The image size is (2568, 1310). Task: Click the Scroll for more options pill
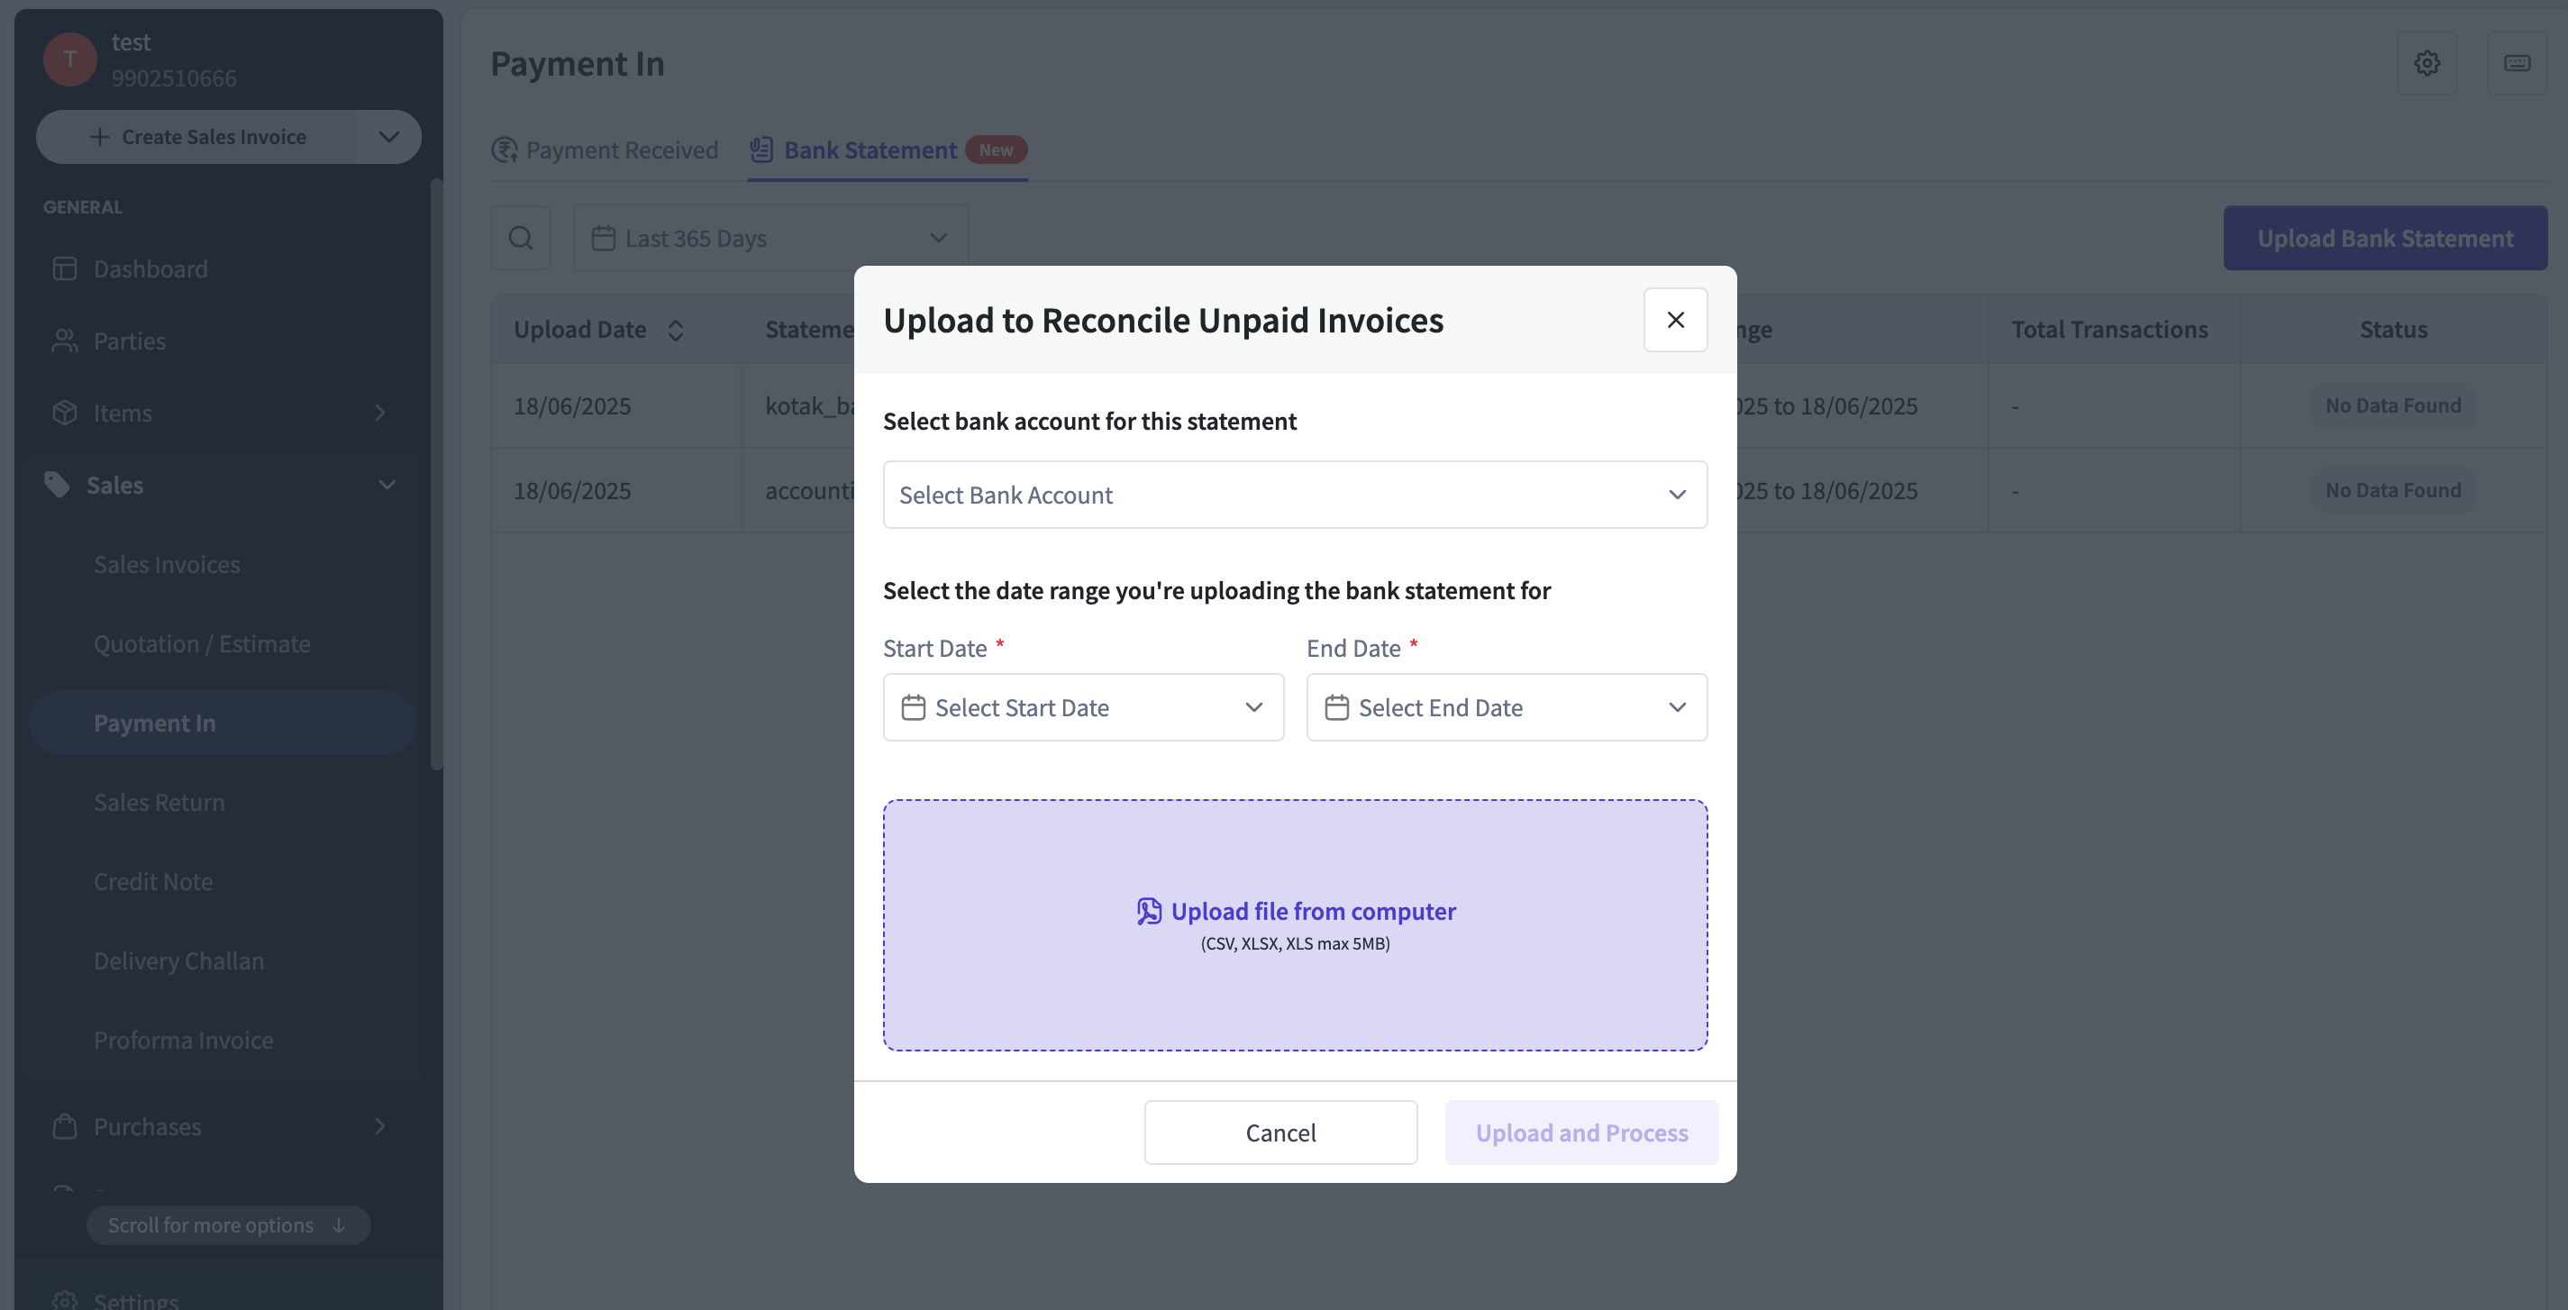[227, 1224]
